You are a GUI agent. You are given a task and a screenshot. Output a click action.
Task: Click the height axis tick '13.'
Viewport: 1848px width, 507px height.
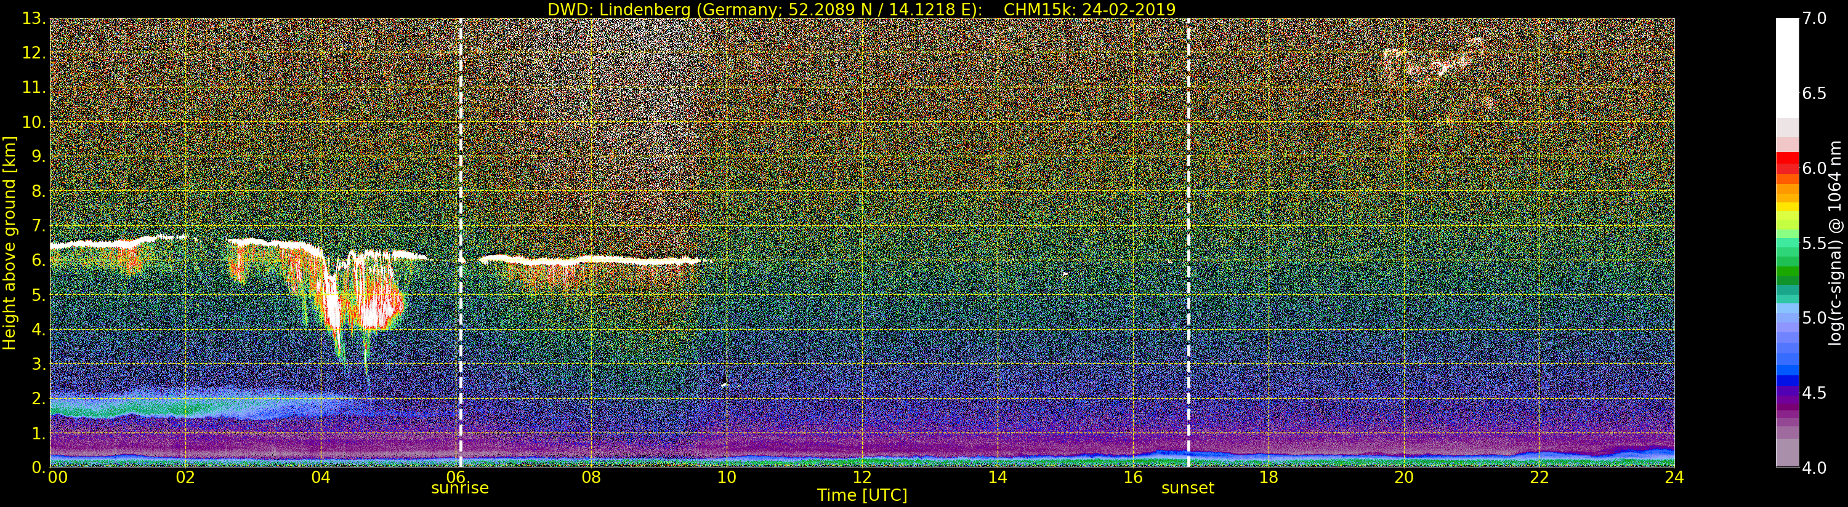pos(34,18)
